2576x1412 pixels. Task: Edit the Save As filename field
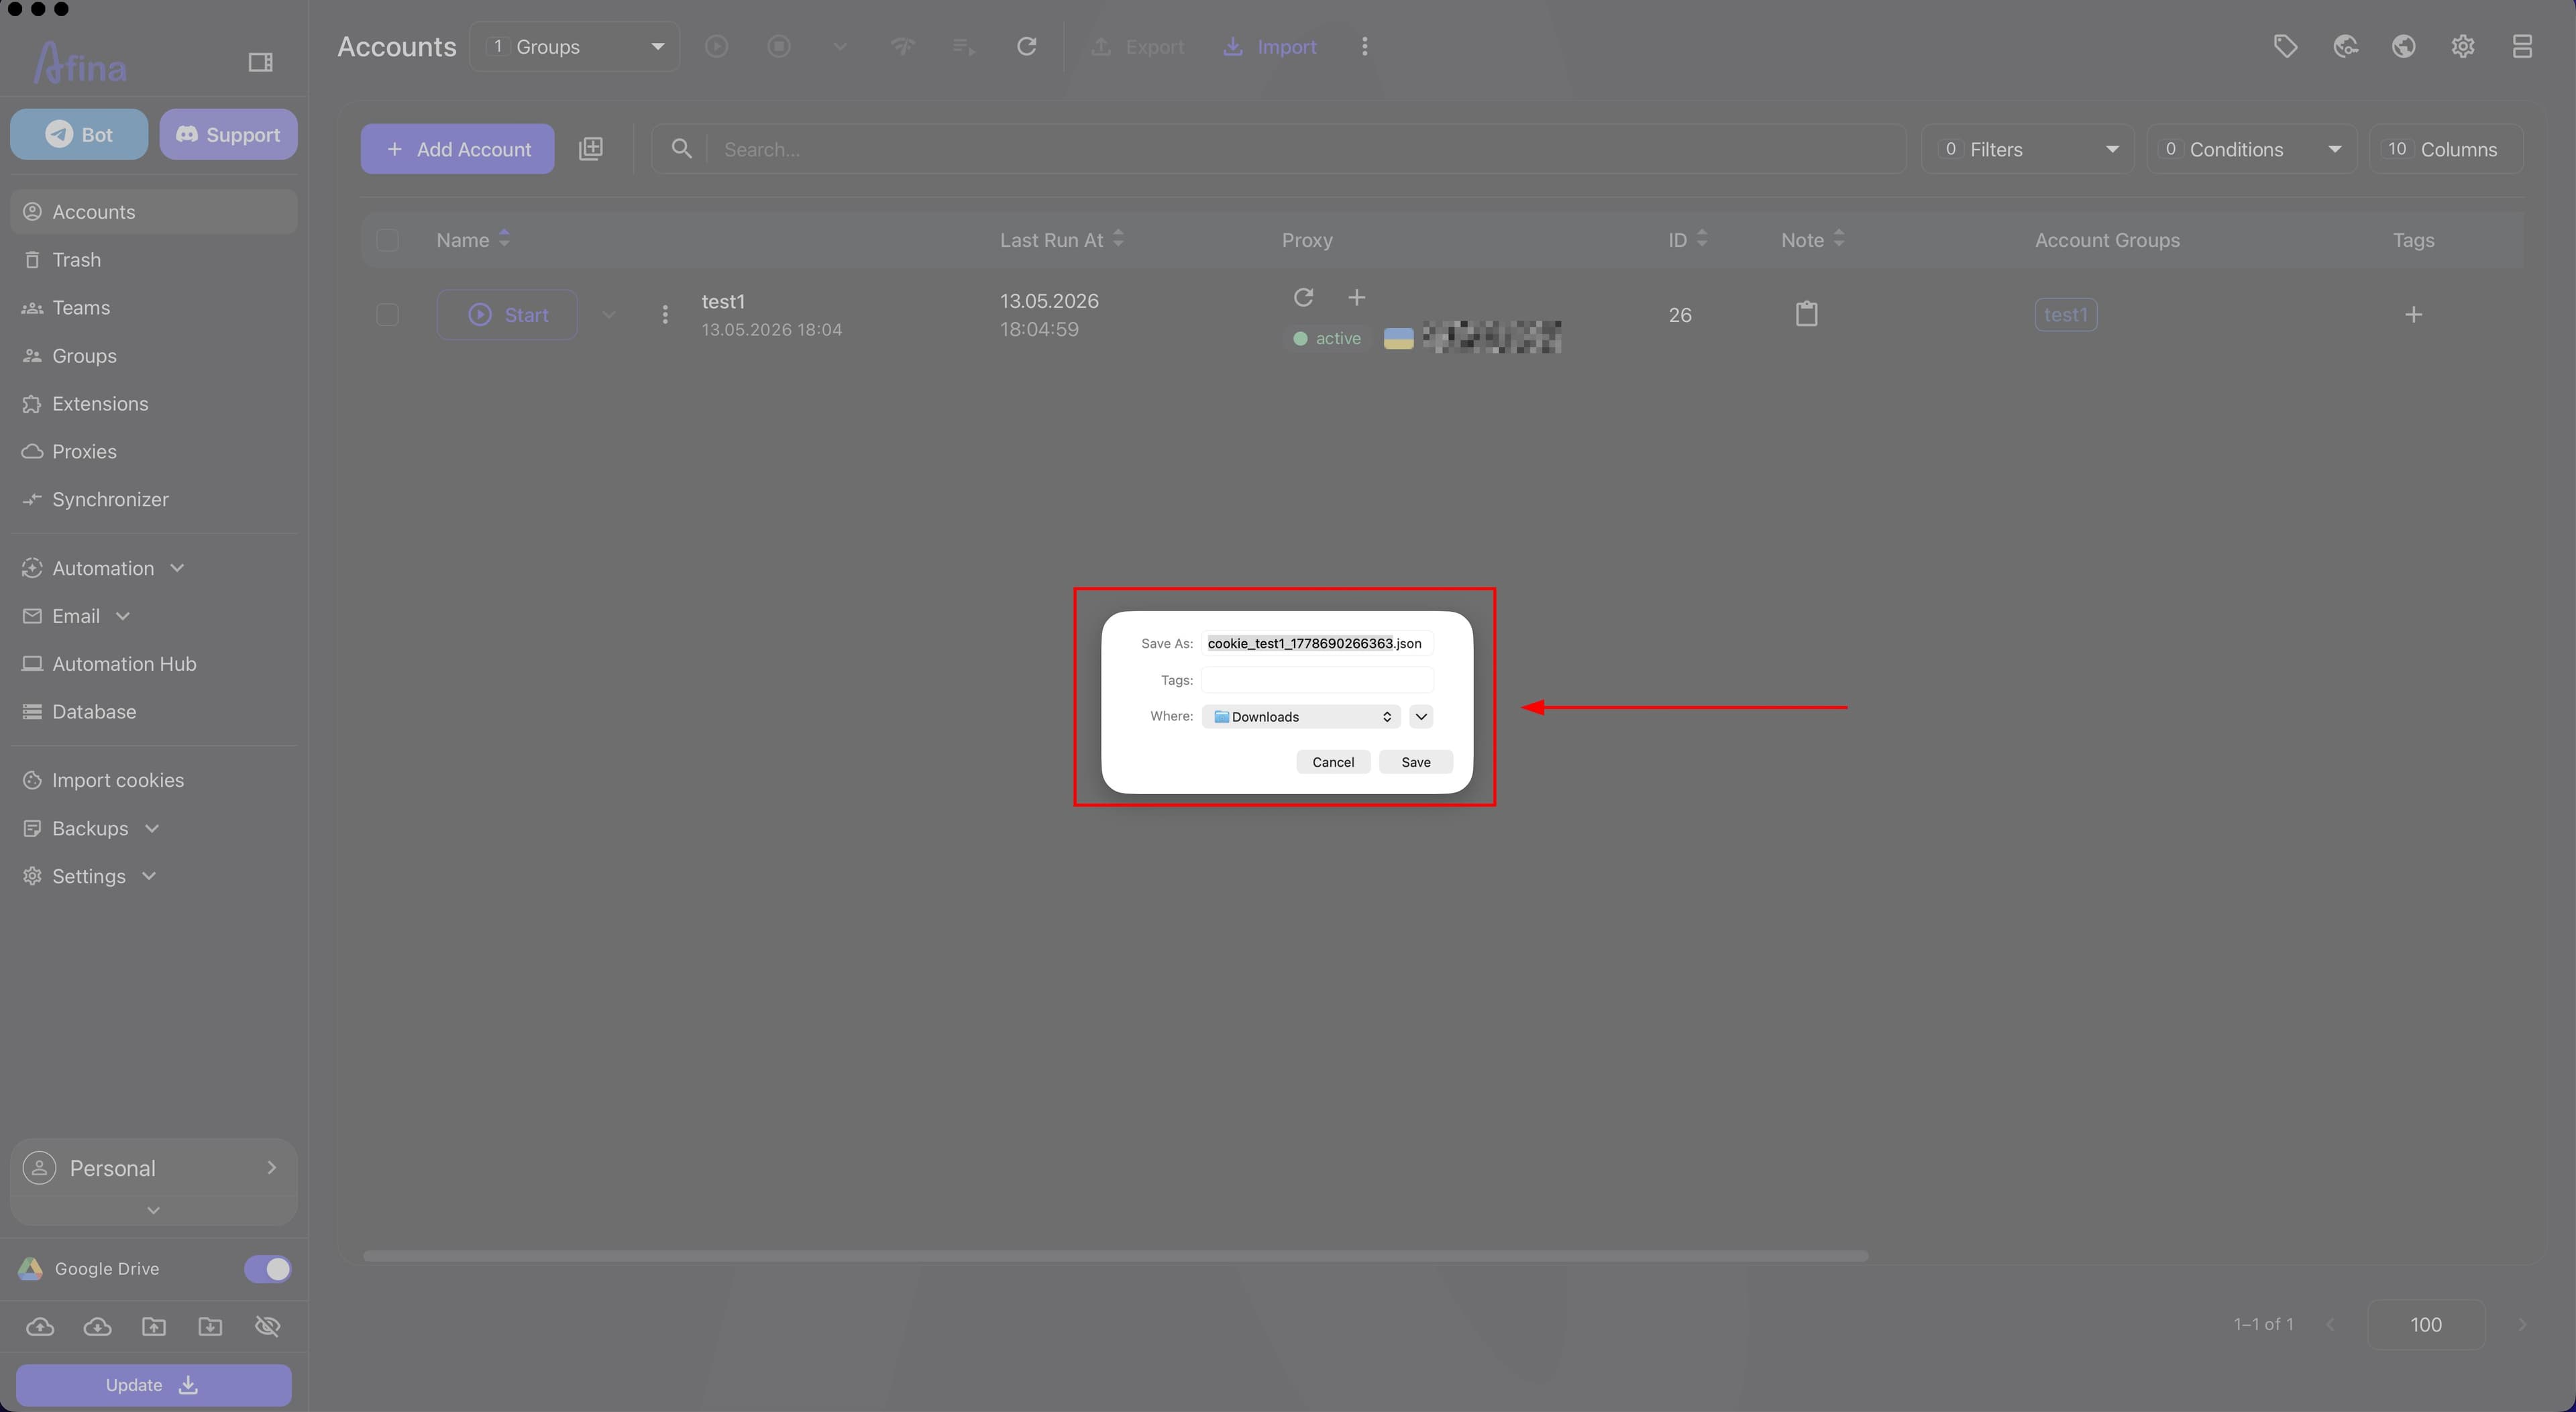point(1317,643)
